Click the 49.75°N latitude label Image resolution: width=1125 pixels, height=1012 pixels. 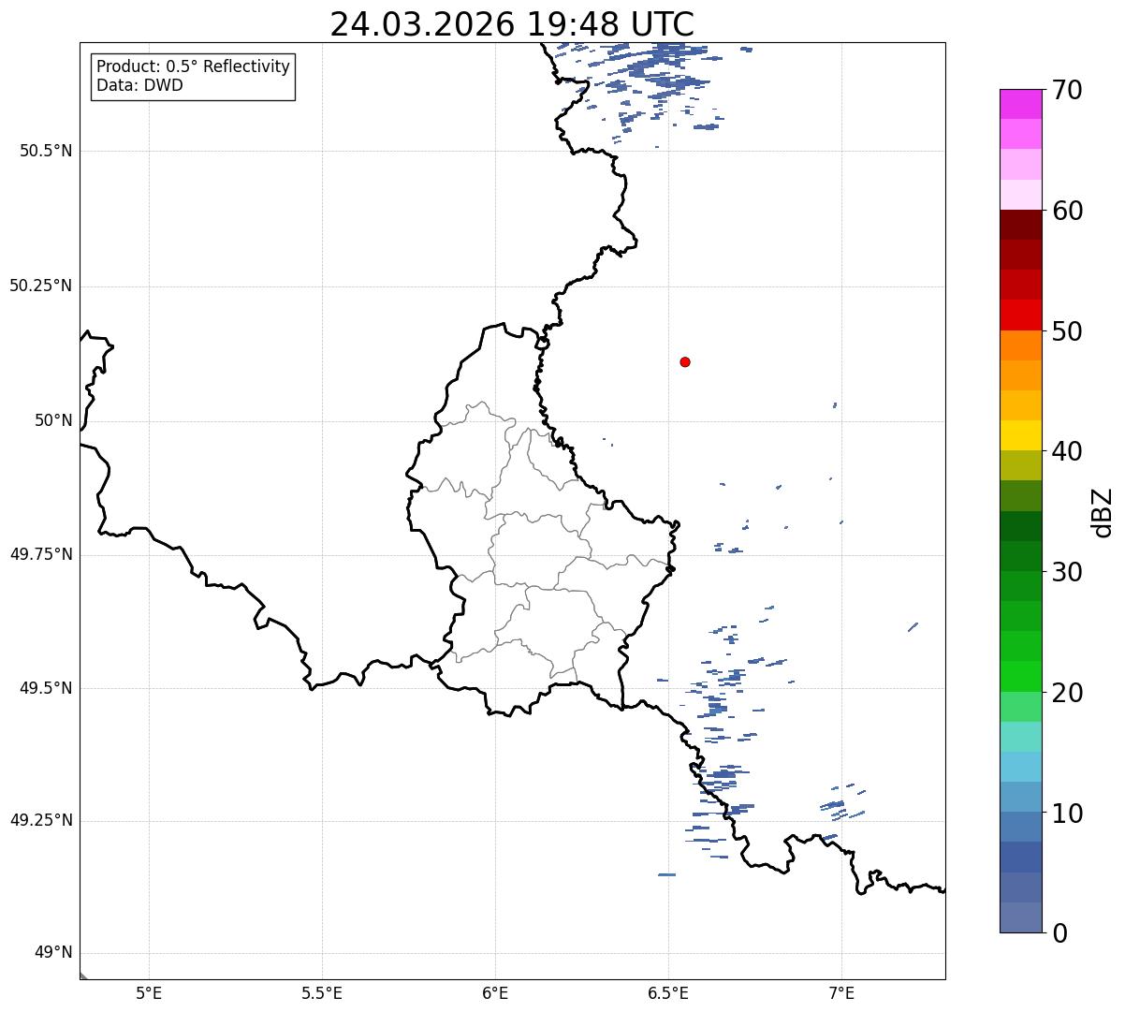(x=41, y=554)
